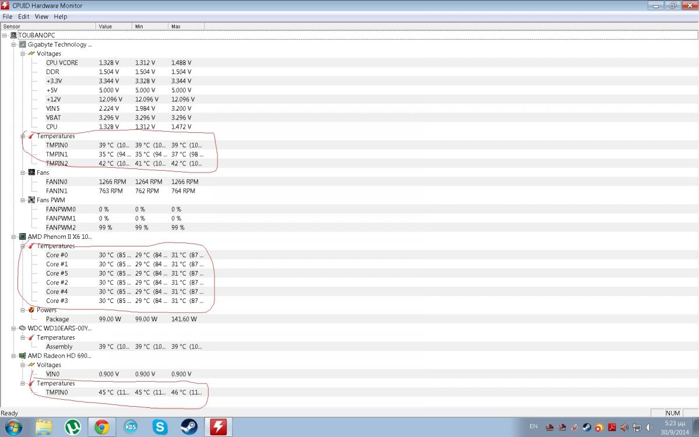Image resolution: width=699 pixels, height=437 pixels.
Task: Click the EN language indicator
Action: (x=533, y=427)
